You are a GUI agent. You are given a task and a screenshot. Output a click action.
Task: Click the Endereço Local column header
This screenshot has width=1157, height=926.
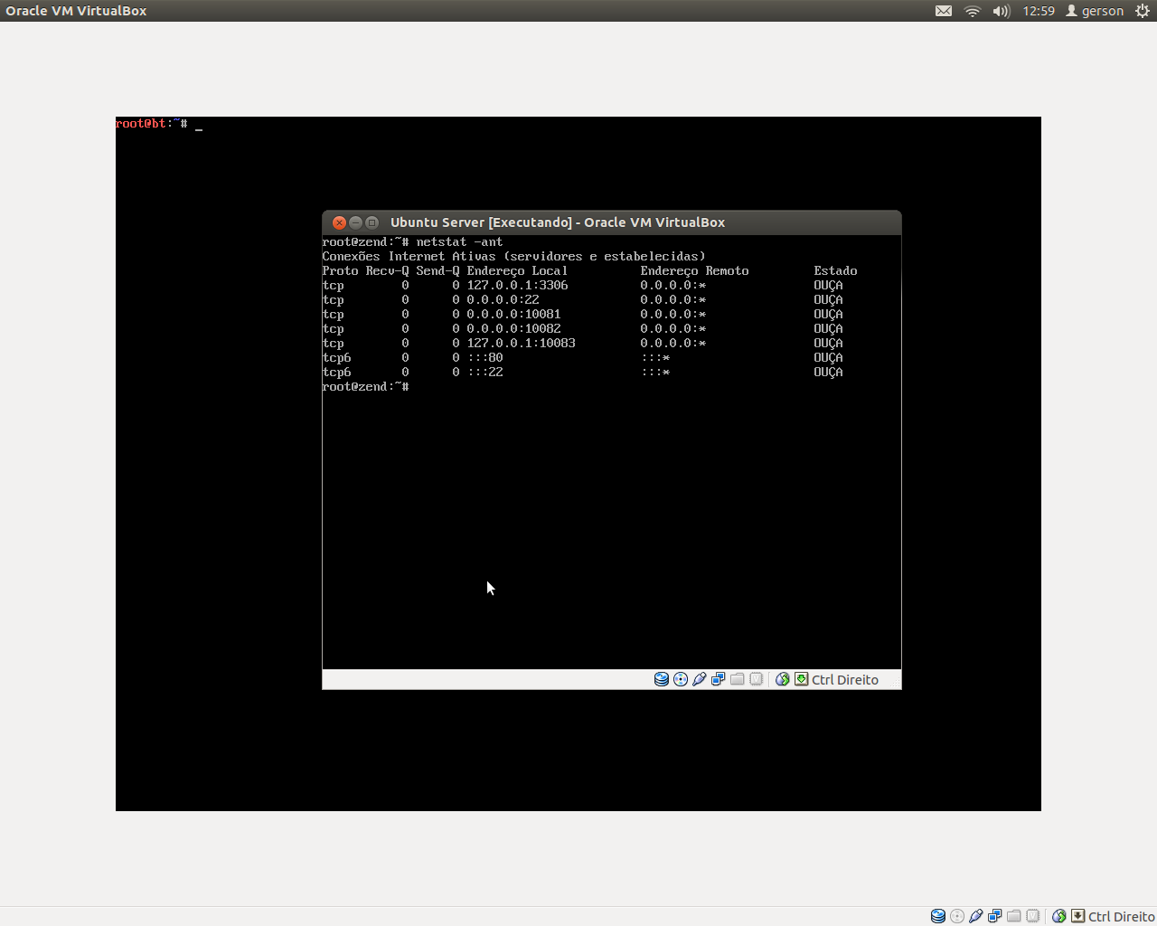pyautogui.click(x=517, y=271)
